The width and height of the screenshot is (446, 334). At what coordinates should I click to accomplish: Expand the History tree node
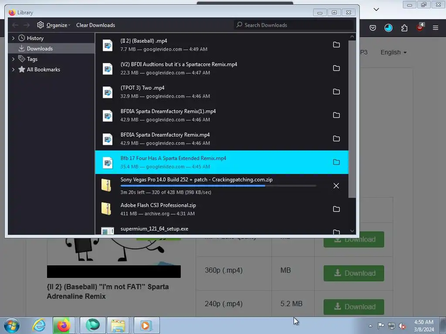13,38
